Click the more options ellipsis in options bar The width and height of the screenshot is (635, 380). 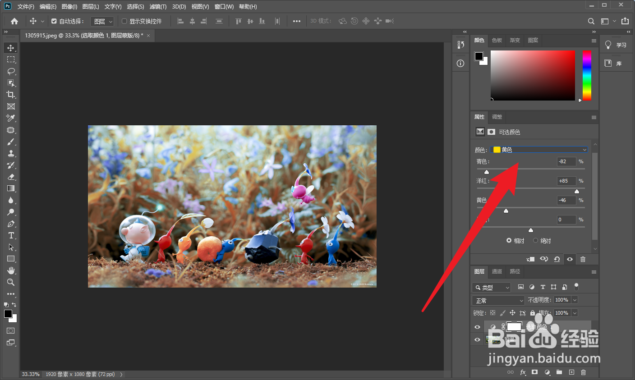tap(296, 21)
